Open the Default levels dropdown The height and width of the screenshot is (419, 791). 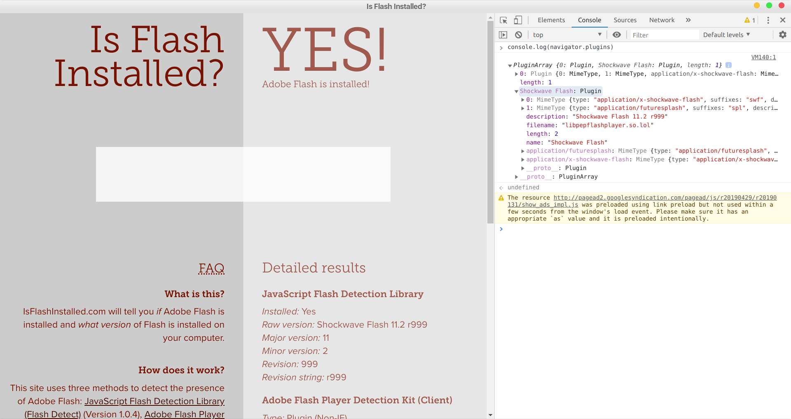click(x=727, y=35)
